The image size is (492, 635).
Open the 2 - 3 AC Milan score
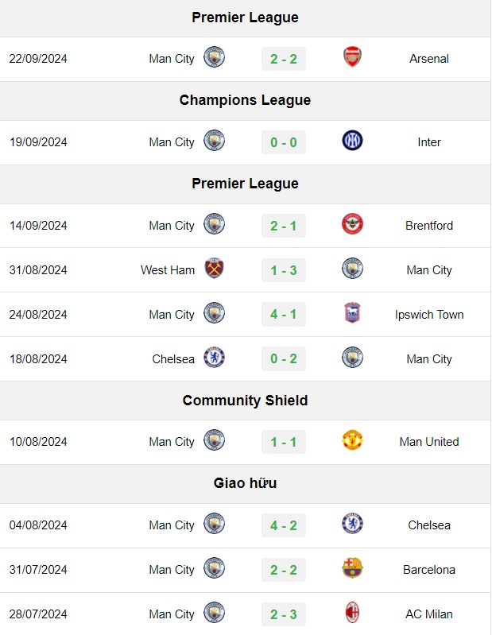point(284,614)
